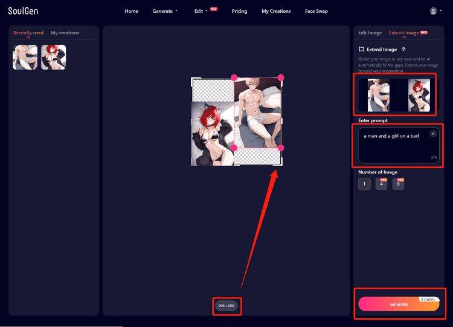
Task: Click the canvas size indicator pill
Action: (x=226, y=306)
